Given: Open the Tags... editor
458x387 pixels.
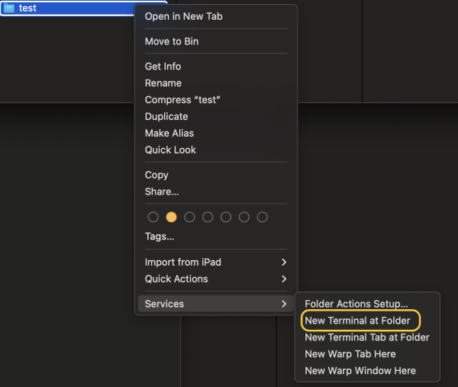Looking at the screenshot, I should pyautogui.click(x=160, y=237).
